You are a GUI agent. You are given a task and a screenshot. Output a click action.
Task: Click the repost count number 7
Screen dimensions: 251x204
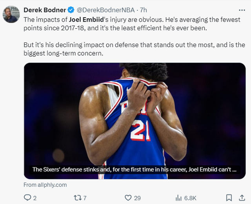tap(85, 198)
